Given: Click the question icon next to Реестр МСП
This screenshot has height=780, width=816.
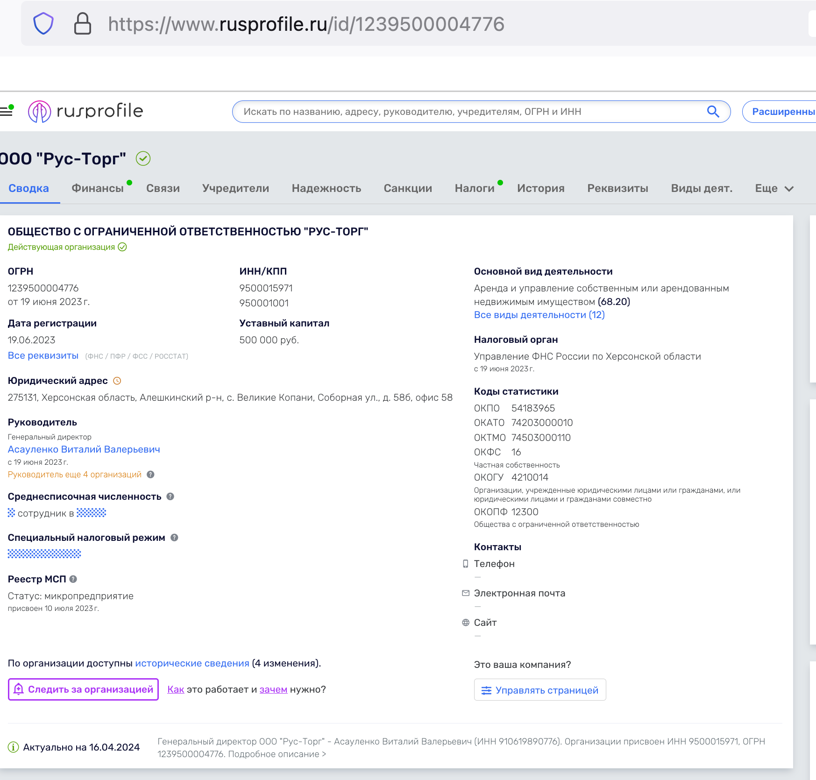Looking at the screenshot, I should (73, 579).
